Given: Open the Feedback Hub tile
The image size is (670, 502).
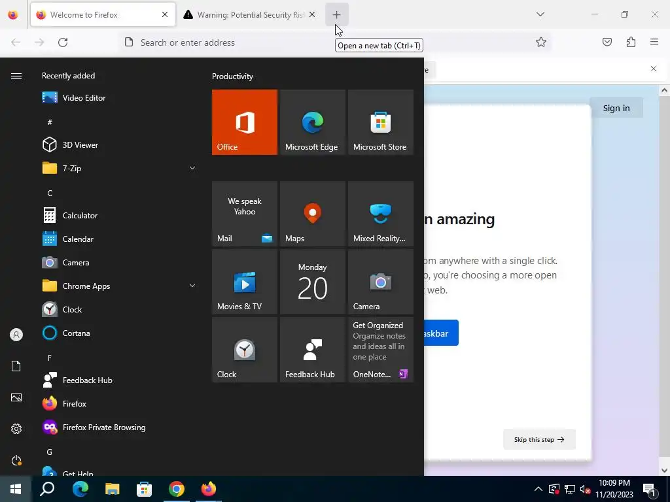Looking at the screenshot, I should pyautogui.click(x=312, y=350).
